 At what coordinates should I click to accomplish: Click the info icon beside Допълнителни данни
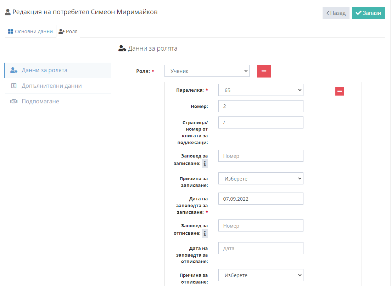tap(14, 86)
